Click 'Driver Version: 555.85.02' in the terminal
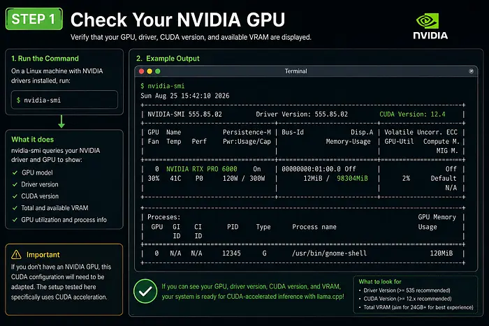This screenshot has width=489, height=326. pyautogui.click(x=302, y=114)
